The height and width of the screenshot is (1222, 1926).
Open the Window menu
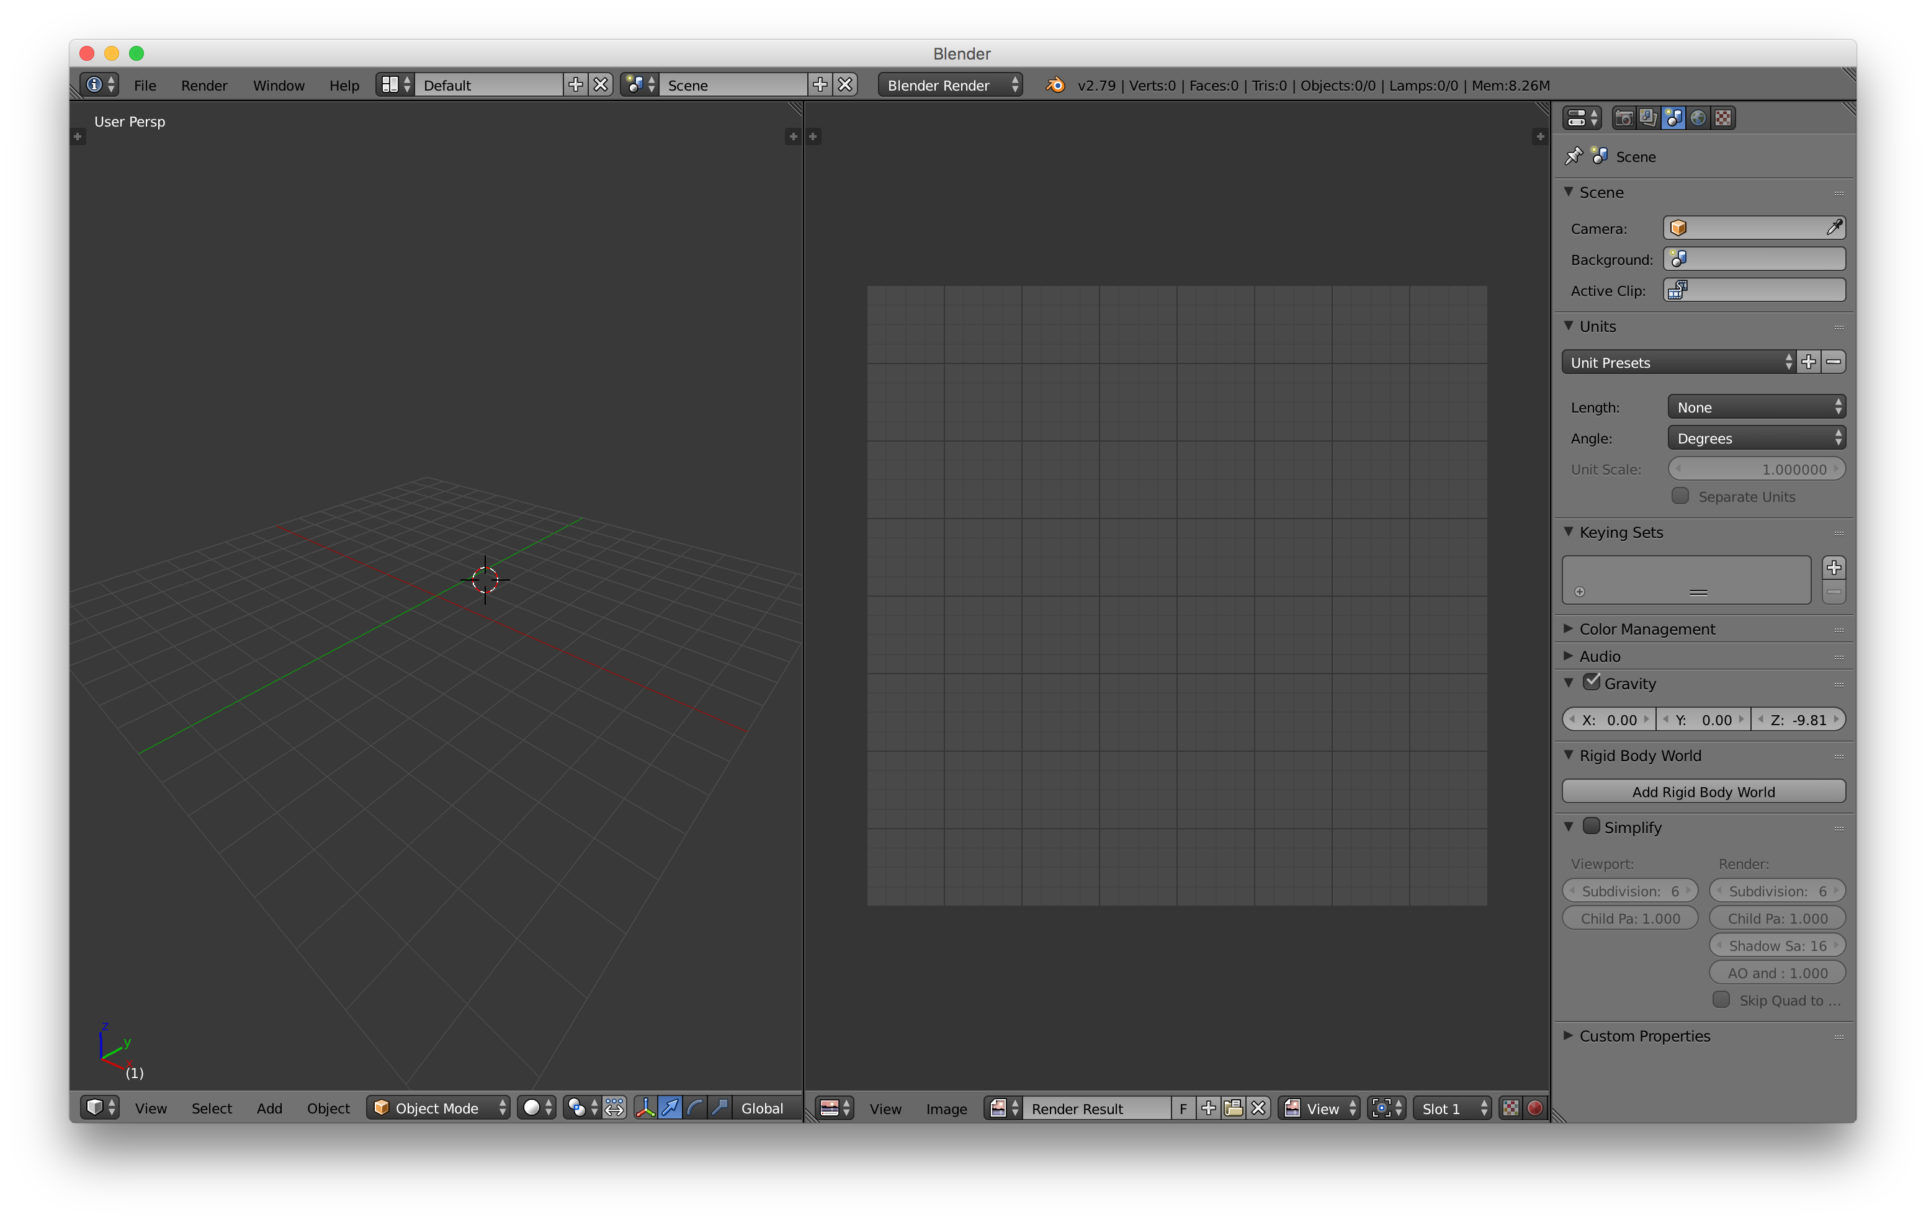[279, 85]
